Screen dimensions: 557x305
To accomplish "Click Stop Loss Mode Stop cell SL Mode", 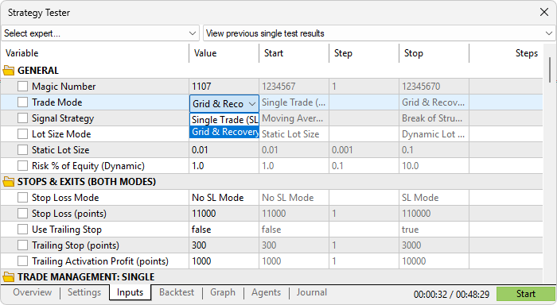I will 434,198.
